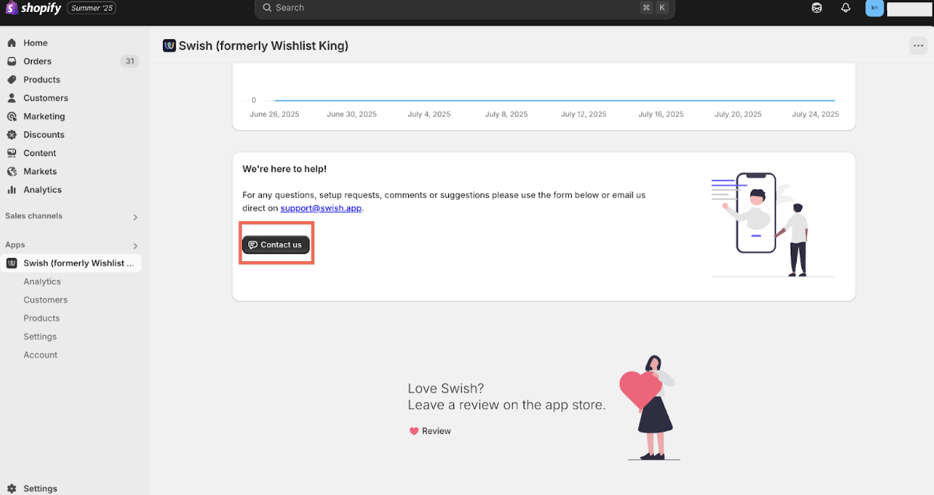The height and width of the screenshot is (495, 934).
Task: Click the Marketing target icon
Action: point(11,116)
